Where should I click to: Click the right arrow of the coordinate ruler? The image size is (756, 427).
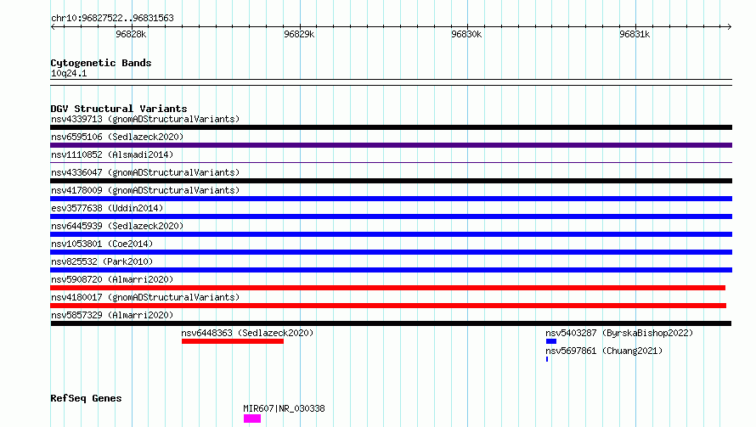pos(730,27)
